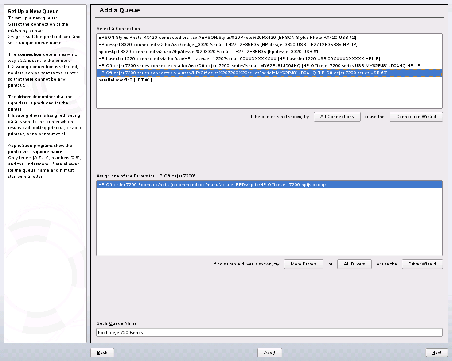Open the Connection Wizard
452x361 pixels.
pos(416,117)
